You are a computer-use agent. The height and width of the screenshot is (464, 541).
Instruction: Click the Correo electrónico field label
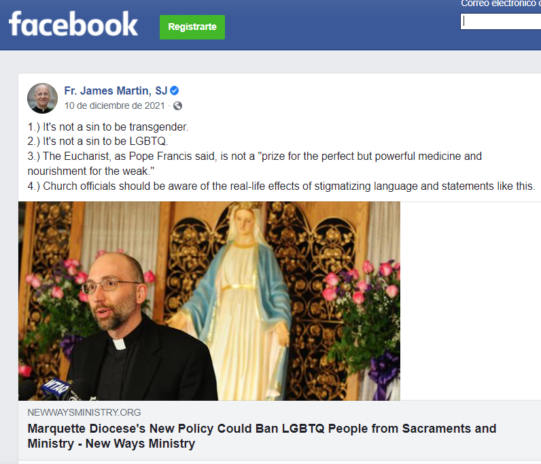click(501, 4)
